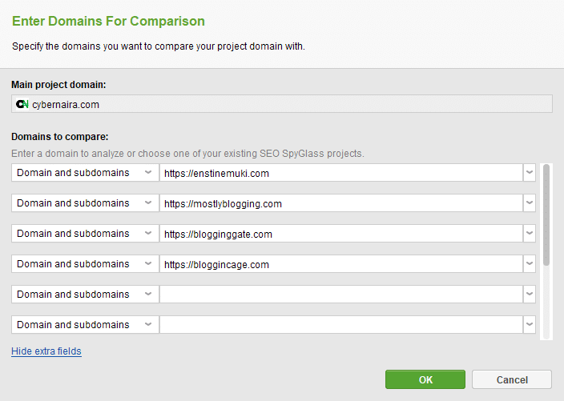The width and height of the screenshot is (564, 401).
Task: Click the Hide extra fields link
Action: click(46, 351)
